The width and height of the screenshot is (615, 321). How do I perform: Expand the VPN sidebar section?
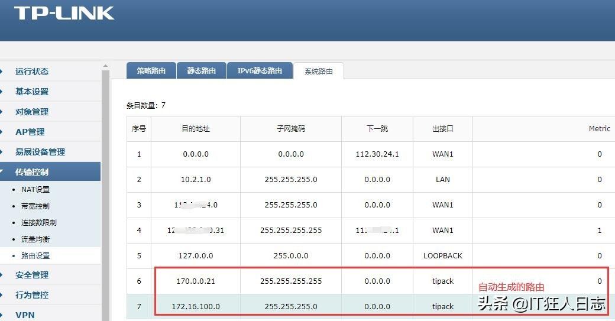(x=25, y=314)
